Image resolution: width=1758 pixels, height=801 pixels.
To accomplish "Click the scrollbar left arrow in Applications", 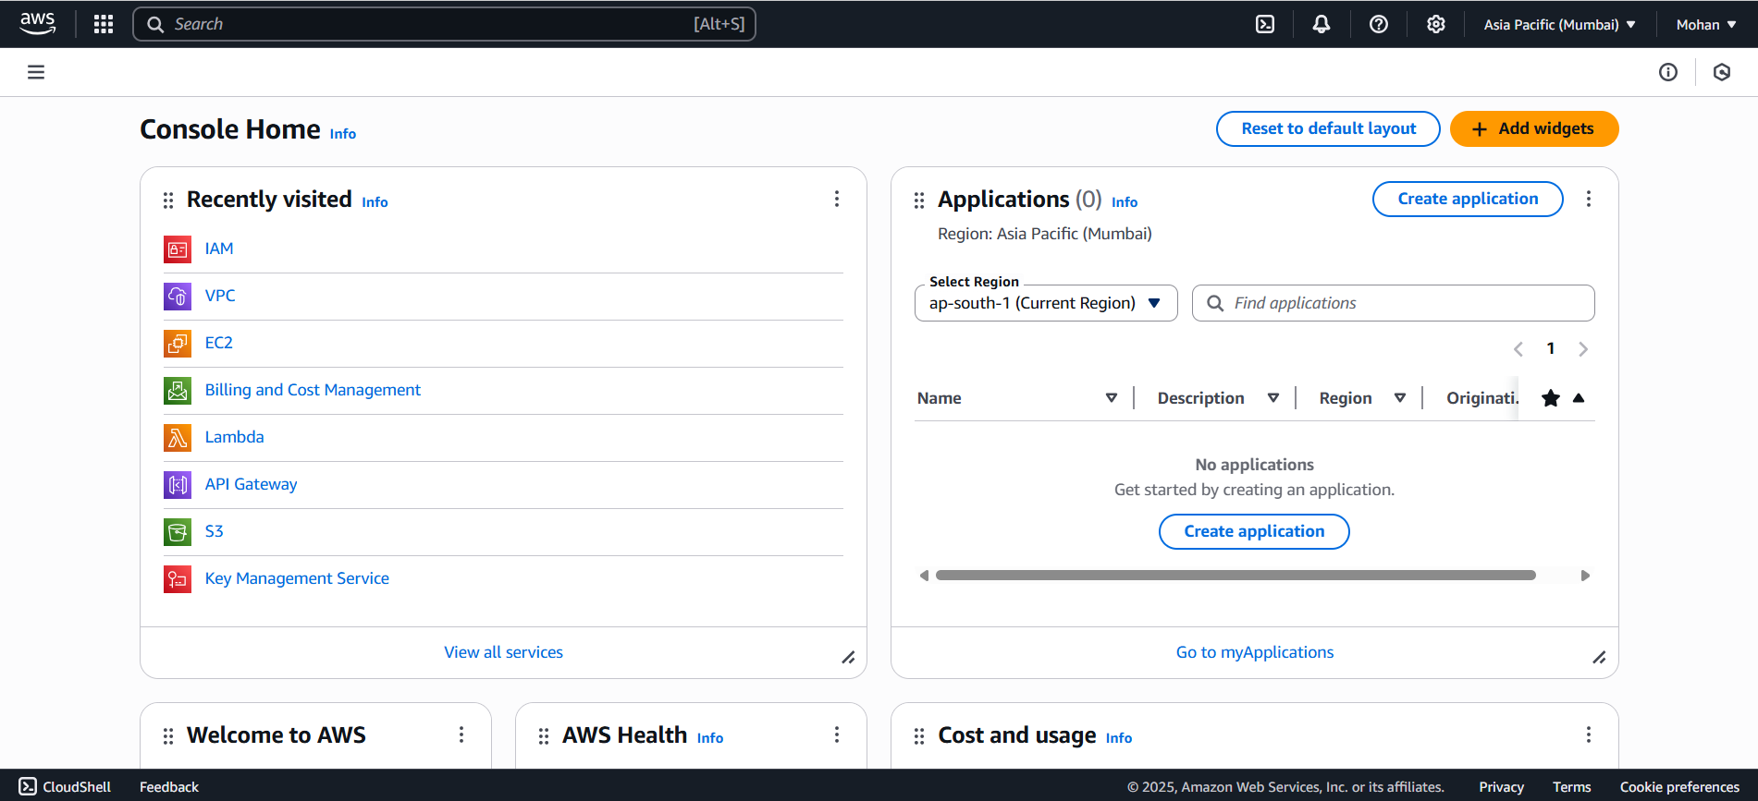I will 924,576.
